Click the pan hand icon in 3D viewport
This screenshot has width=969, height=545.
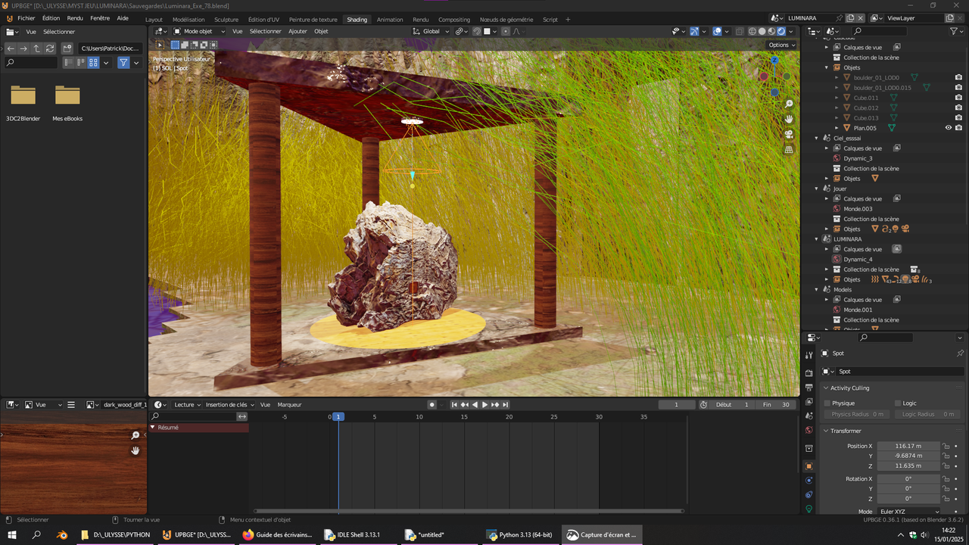[789, 119]
